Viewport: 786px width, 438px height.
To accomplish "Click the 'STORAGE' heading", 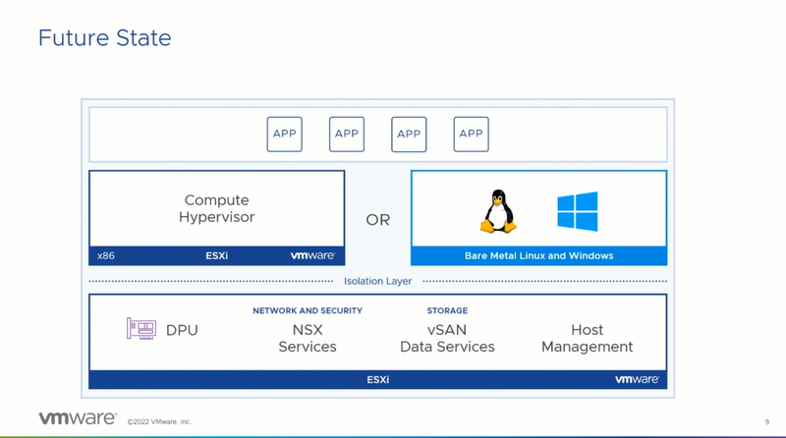I will (447, 310).
